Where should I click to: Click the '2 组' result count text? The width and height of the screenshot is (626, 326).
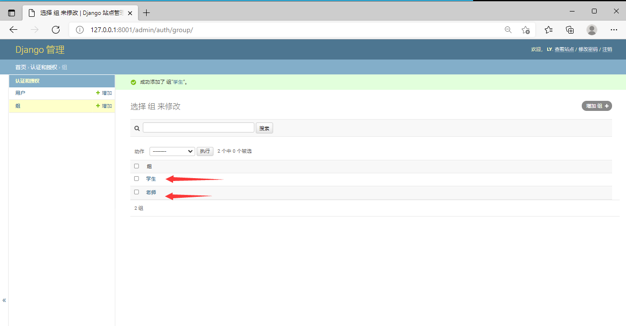pyautogui.click(x=138, y=208)
